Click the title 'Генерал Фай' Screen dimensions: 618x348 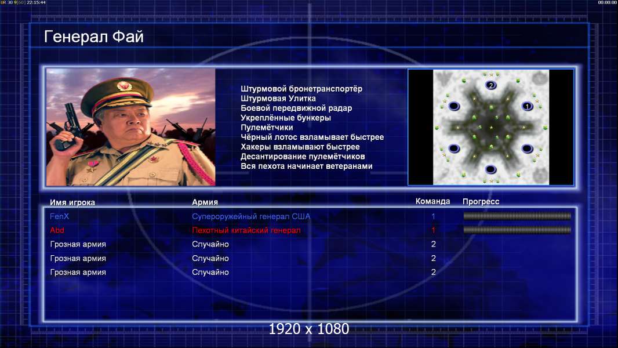point(94,37)
